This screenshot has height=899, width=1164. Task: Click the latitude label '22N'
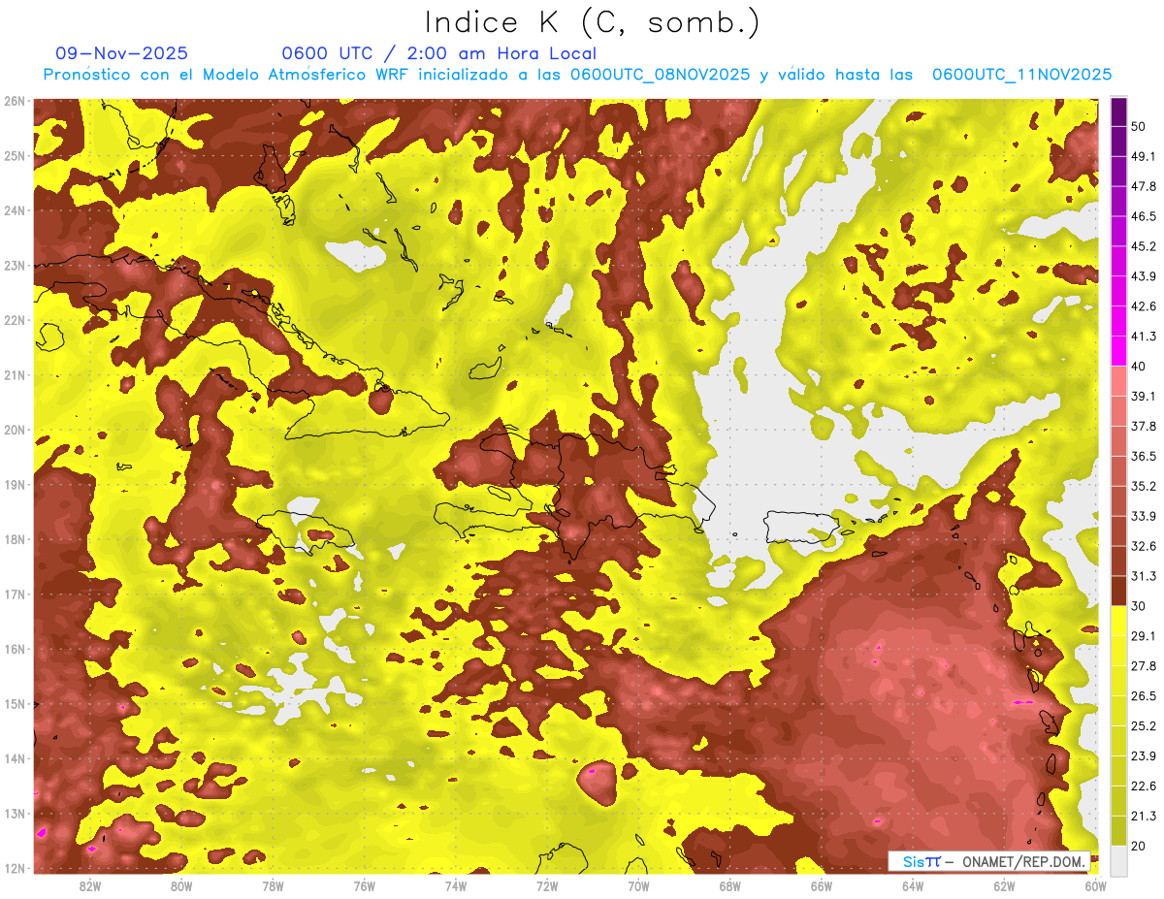coord(15,320)
